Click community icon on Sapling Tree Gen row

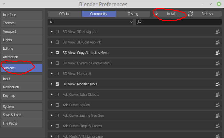pos(217,115)
